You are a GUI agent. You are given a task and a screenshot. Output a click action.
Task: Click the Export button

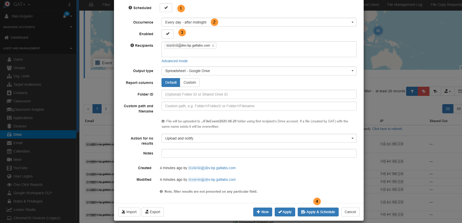tap(153, 212)
